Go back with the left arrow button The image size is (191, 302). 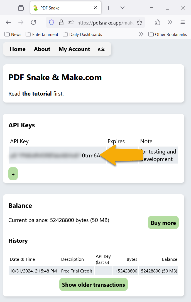point(8,22)
